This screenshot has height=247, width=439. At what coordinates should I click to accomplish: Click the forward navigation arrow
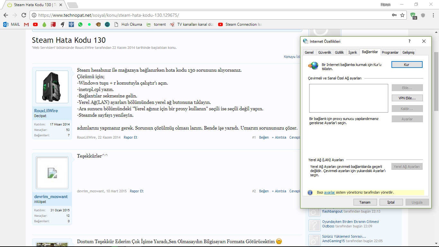(x=14, y=15)
